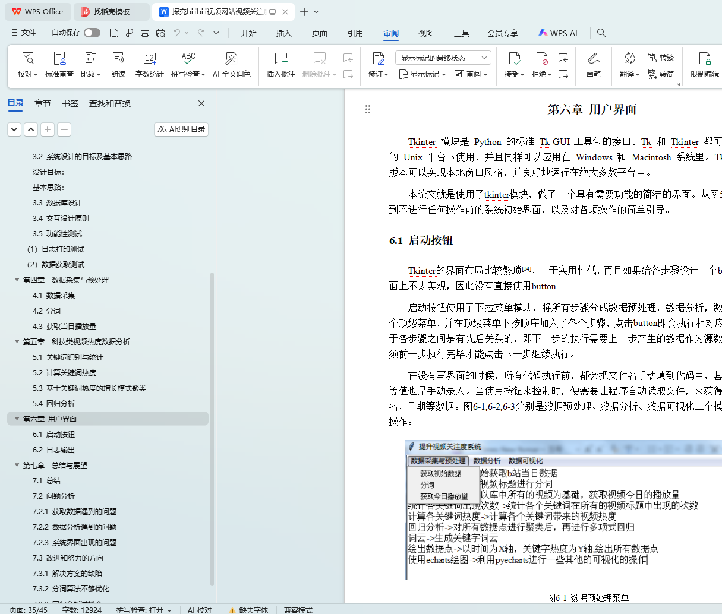Select the 画笔 pen tool
Image resolution: width=722 pixels, height=614 pixels.
[593, 59]
